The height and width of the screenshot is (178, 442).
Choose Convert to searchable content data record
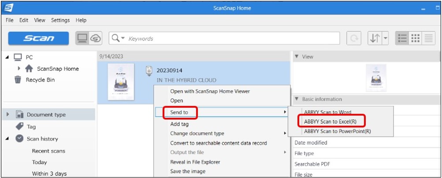click(219, 143)
